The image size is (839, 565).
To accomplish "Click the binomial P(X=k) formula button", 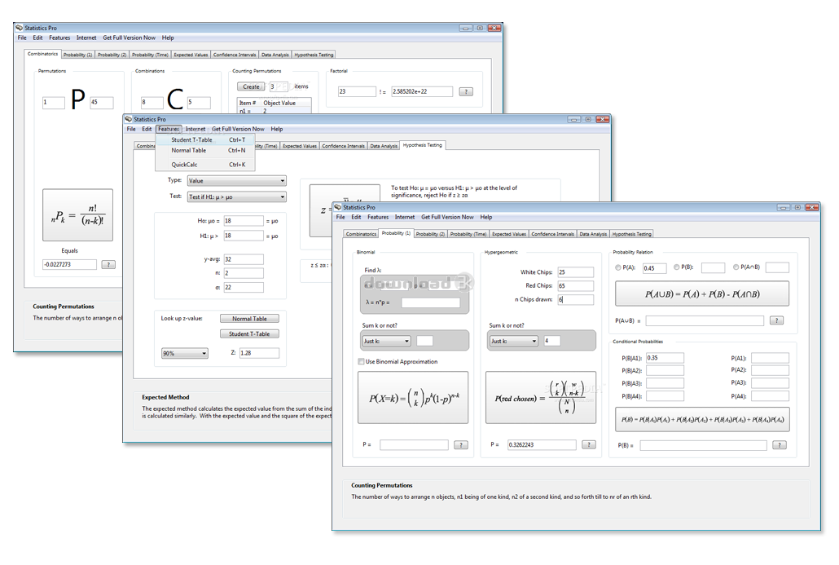I will [413, 398].
